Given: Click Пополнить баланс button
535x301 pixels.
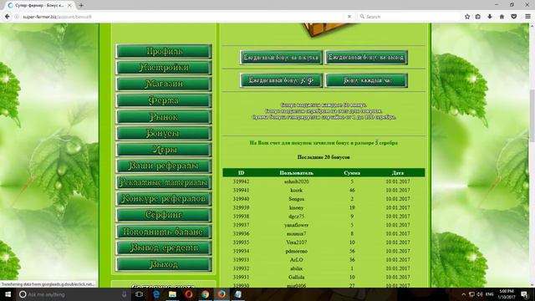Looking at the screenshot, I should [x=164, y=232].
